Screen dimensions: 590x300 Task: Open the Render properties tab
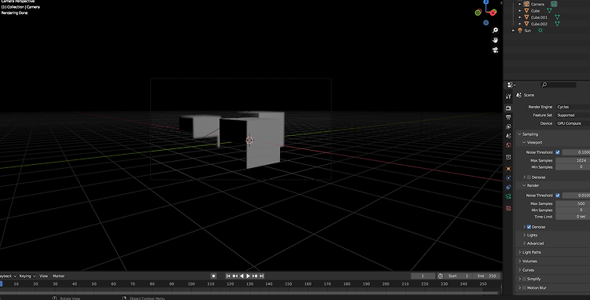[508, 108]
